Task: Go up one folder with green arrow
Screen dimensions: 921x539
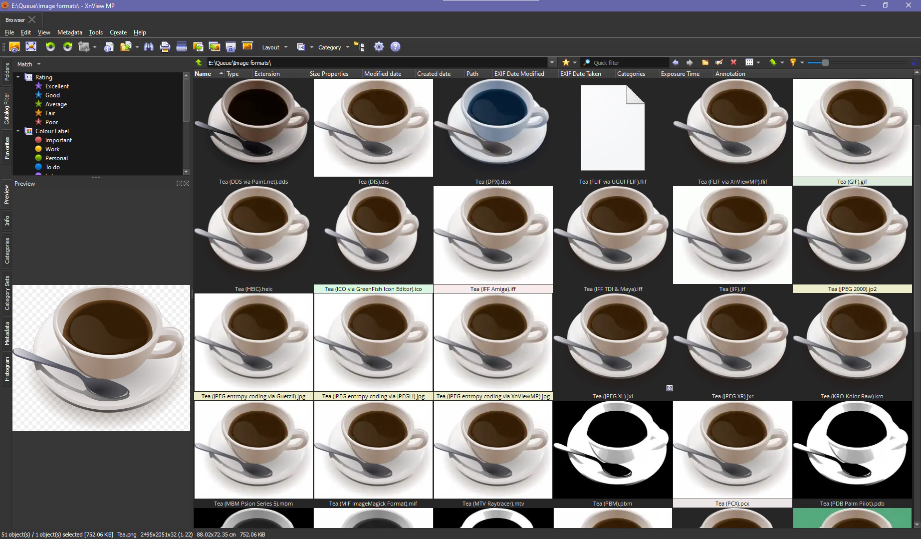Action: click(x=199, y=62)
